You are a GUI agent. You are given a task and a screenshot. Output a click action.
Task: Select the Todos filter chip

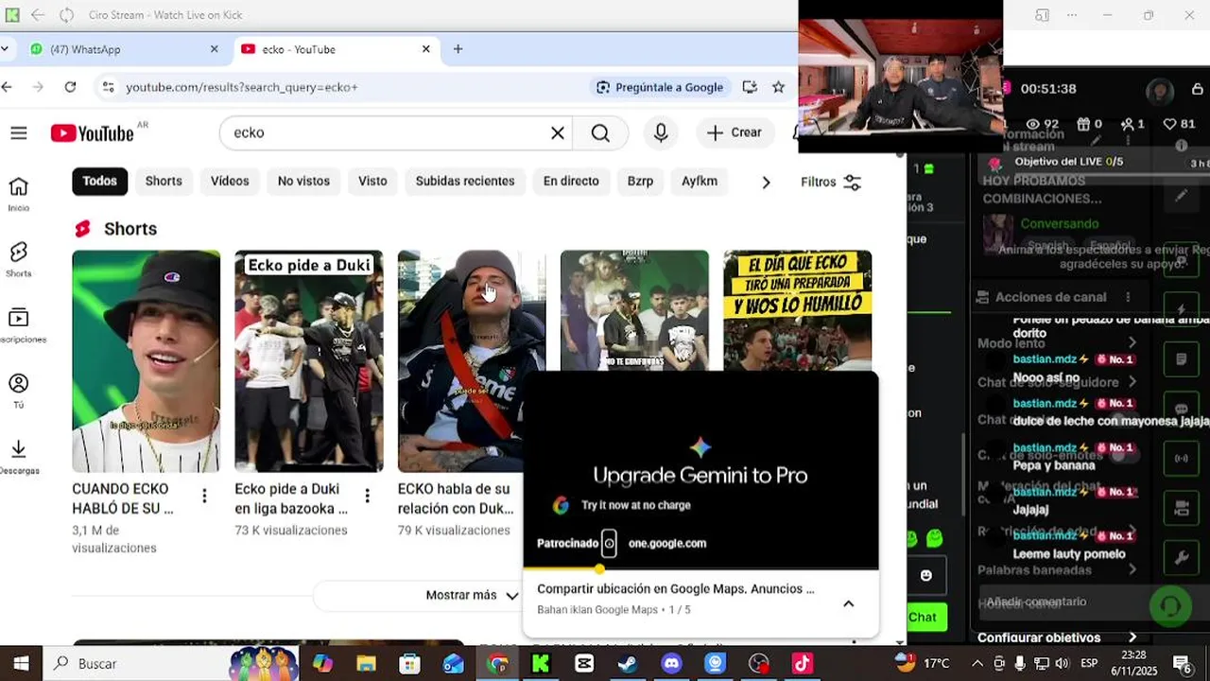[100, 182]
